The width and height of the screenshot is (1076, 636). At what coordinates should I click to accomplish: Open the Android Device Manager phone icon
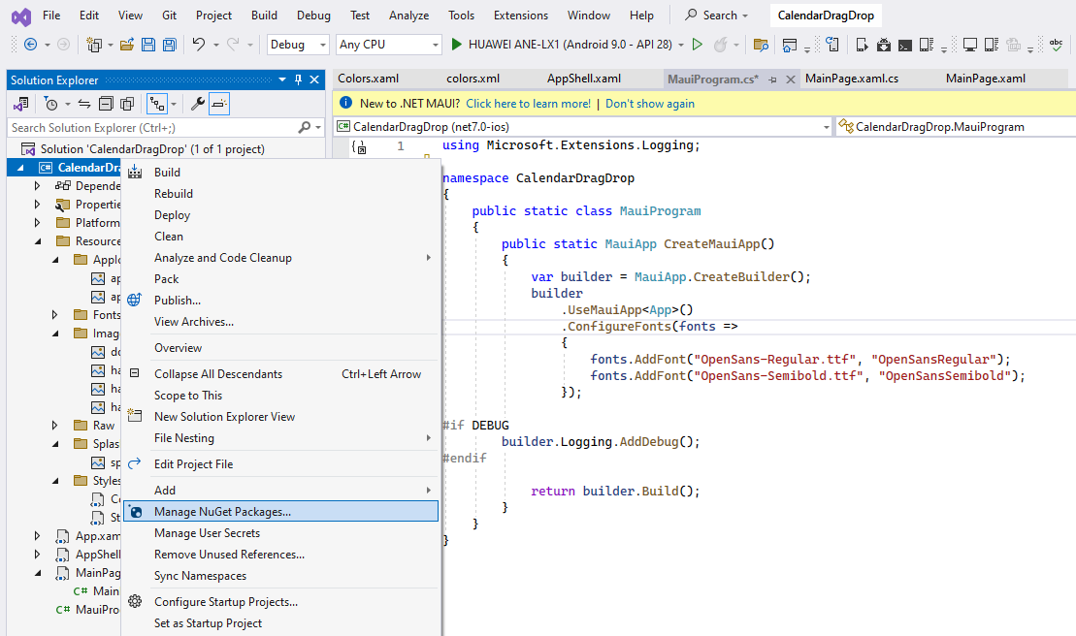tap(862, 46)
